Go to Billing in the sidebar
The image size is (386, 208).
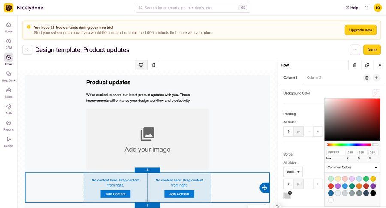(x=9, y=92)
